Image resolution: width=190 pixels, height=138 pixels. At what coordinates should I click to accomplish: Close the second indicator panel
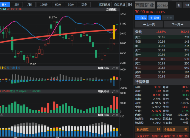pyautogui.click(x=117, y=68)
